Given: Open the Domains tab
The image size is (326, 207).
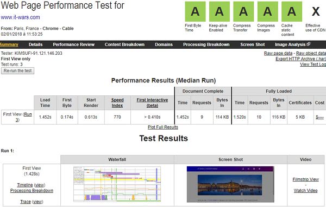Looking at the screenshot, I should click(164, 44).
